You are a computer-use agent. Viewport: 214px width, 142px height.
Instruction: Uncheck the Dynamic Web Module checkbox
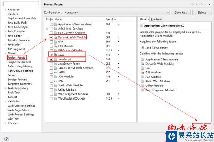(x=51, y=37)
